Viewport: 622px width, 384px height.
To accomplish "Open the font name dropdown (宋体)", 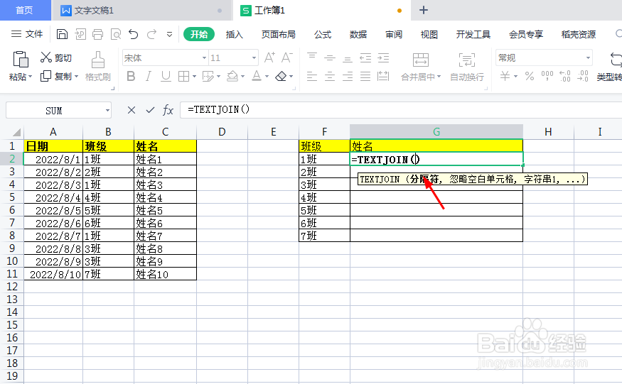I will tap(204, 58).
